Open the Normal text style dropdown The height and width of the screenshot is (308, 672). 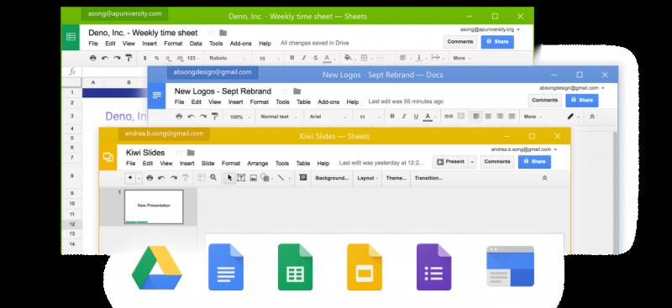278,117
